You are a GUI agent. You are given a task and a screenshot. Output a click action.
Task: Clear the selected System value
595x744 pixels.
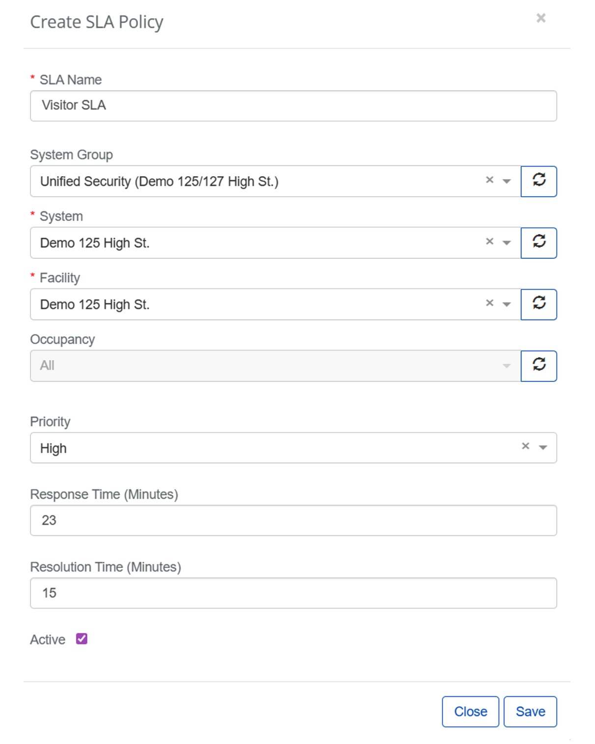click(x=489, y=241)
